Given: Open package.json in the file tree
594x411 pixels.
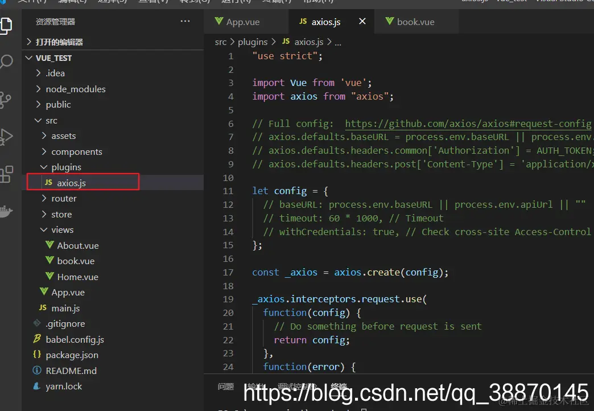Looking at the screenshot, I should click(114, 355).
